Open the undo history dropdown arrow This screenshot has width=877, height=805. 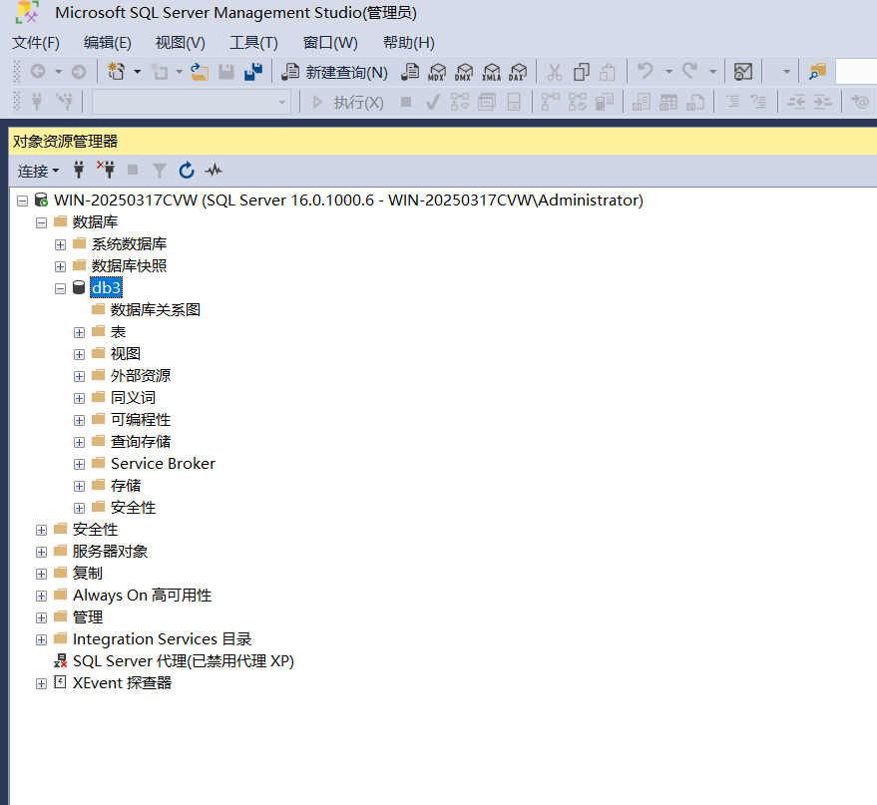coord(668,72)
